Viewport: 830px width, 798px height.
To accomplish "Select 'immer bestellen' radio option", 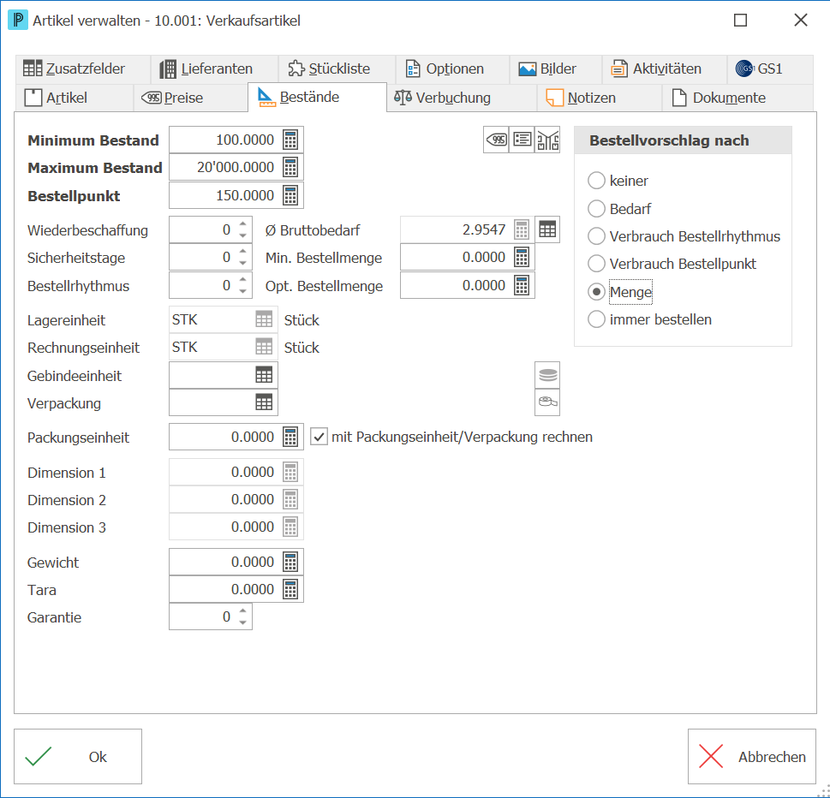I will click(x=596, y=319).
